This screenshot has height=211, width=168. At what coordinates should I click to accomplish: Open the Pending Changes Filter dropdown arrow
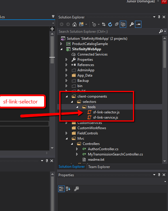[99, 25]
